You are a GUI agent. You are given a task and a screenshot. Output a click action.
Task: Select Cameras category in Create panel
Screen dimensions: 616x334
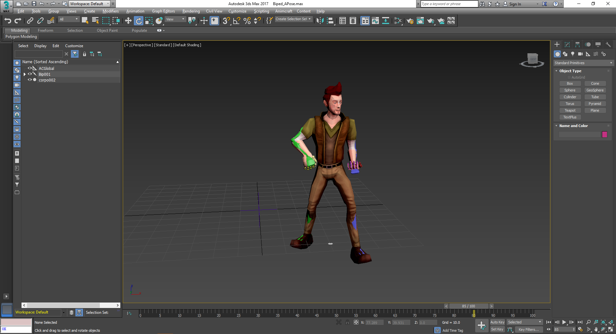(x=580, y=54)
